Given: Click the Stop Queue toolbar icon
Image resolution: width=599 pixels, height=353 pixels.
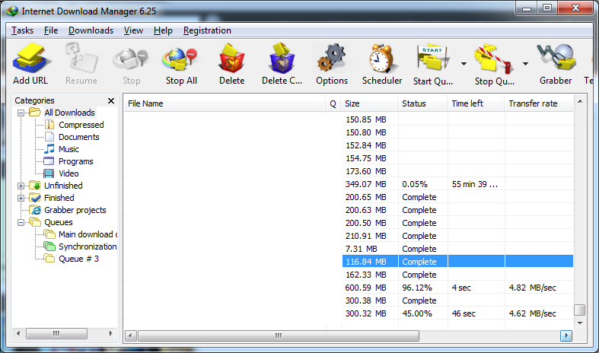Looking at the screenshot, I should tap(494, 59).
